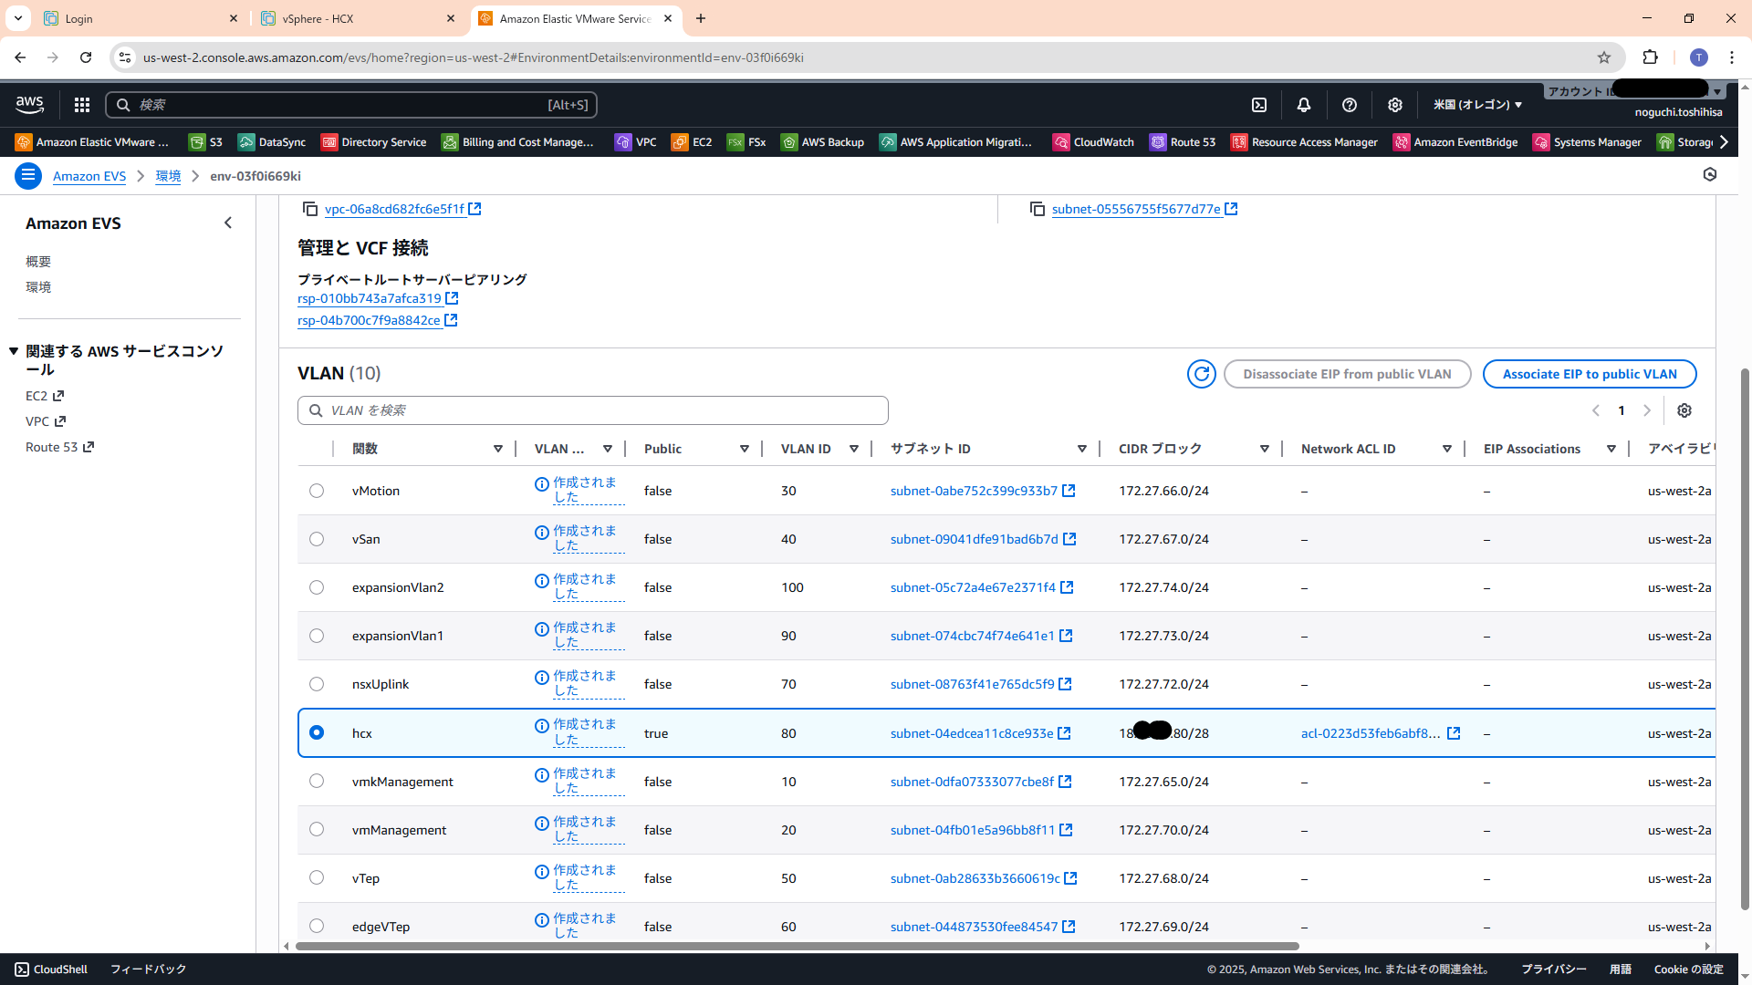Select the vmkManagement VLAN radio button
Image resolution: width=1752 pixels, height=985 pixels.
pos(317,782)
